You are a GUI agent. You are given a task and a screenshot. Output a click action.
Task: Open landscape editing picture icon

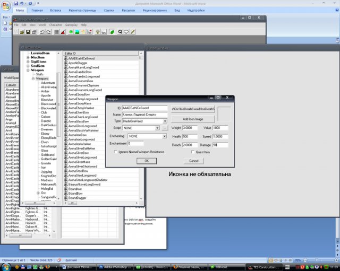tap(77, 32)
